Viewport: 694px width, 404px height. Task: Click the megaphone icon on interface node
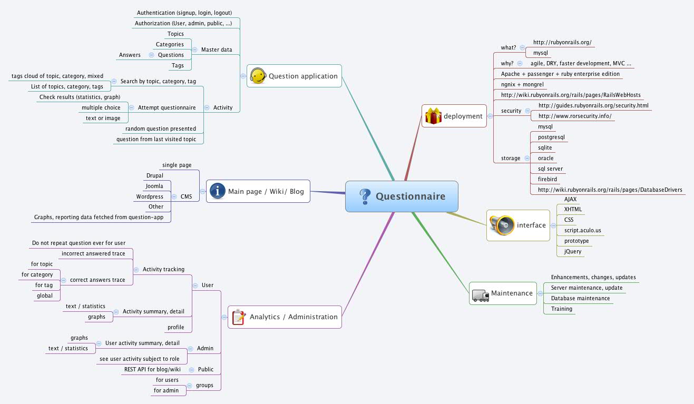tap(503, 225)
